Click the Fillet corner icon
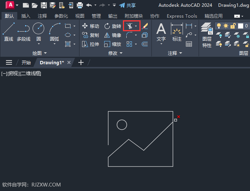The width and height of the screenshot is (250, 191). pyautogui.click(x=129, y=35)
